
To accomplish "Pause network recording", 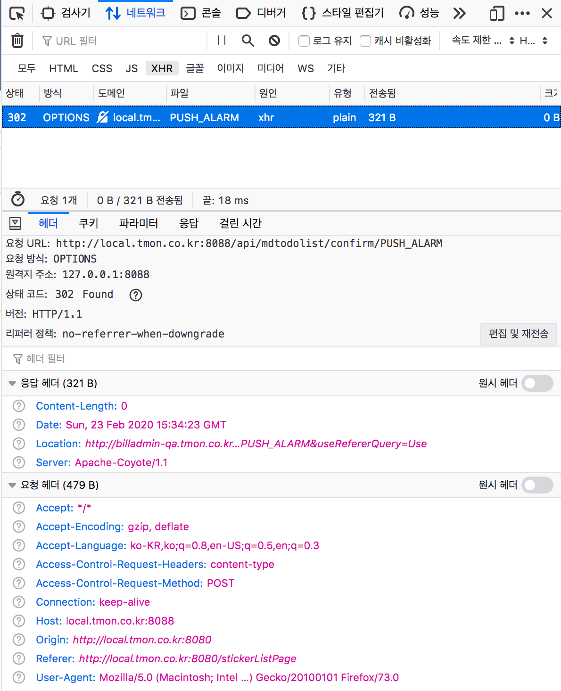I will pyautogui.click(x=222, y=41).
